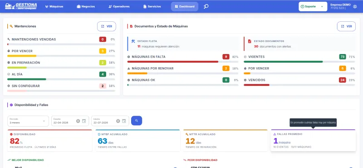Click the VER button in the Documentos panel
The image size is (363, 168).
(346, 26)
